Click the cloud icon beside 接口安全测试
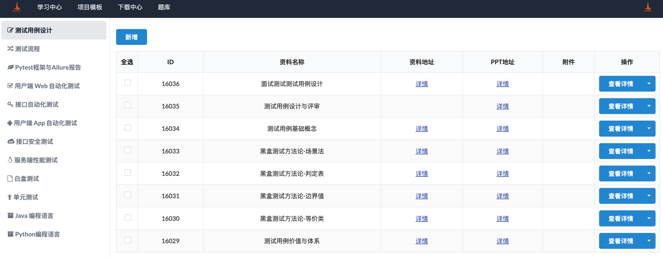 tap(11, 141)
